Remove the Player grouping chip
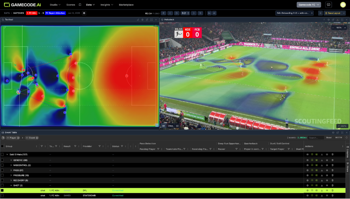 pyautogui.click(x=18, y=138)
